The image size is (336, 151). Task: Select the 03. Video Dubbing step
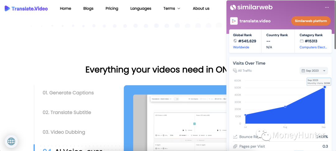(x=64, y=132)
